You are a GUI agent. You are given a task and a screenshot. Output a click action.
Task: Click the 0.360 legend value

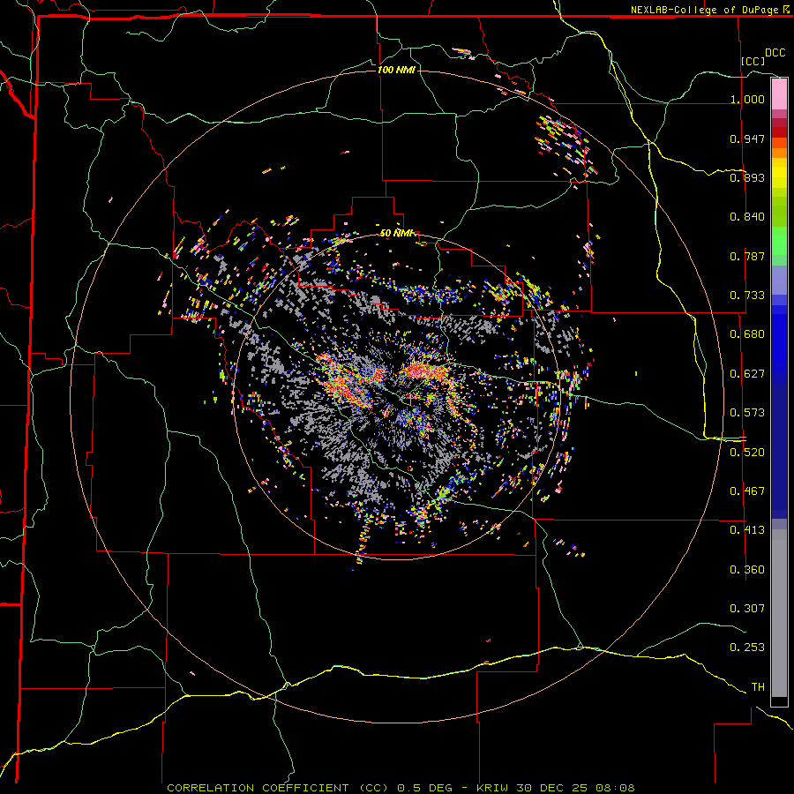click(747, 570)
